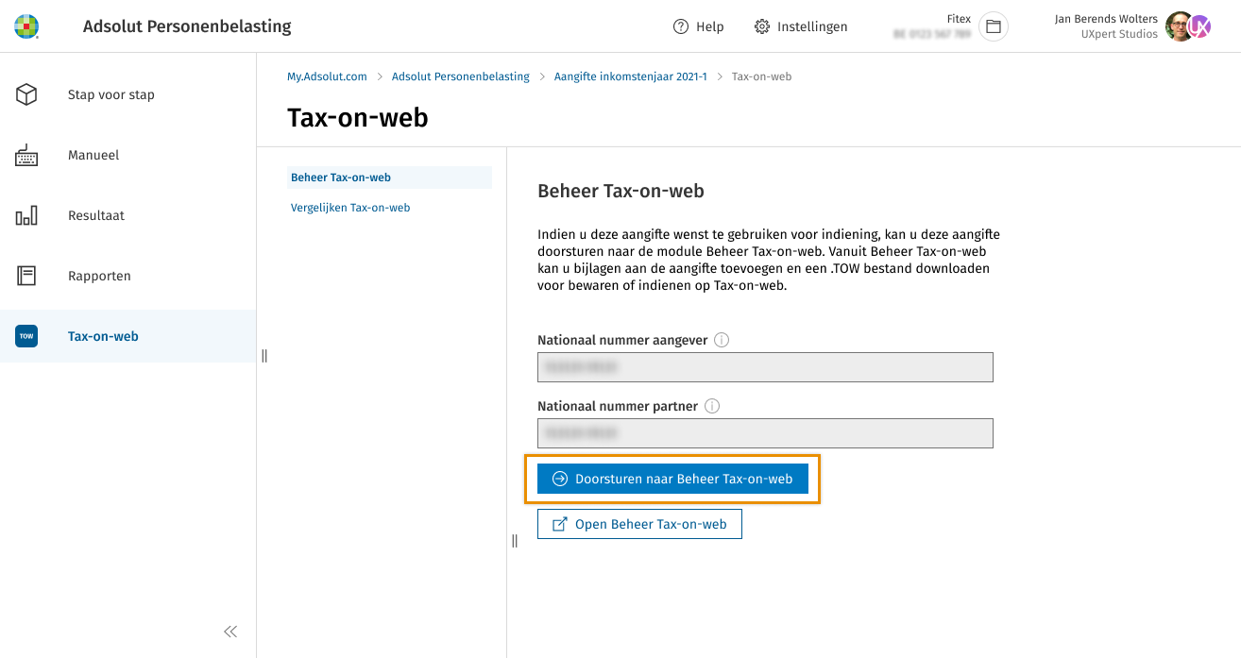Image resolution: width=1241 pixels, height=658 pixels.
Task: Show info for Nationaal nummer aangever
Action: click(722, 340)
